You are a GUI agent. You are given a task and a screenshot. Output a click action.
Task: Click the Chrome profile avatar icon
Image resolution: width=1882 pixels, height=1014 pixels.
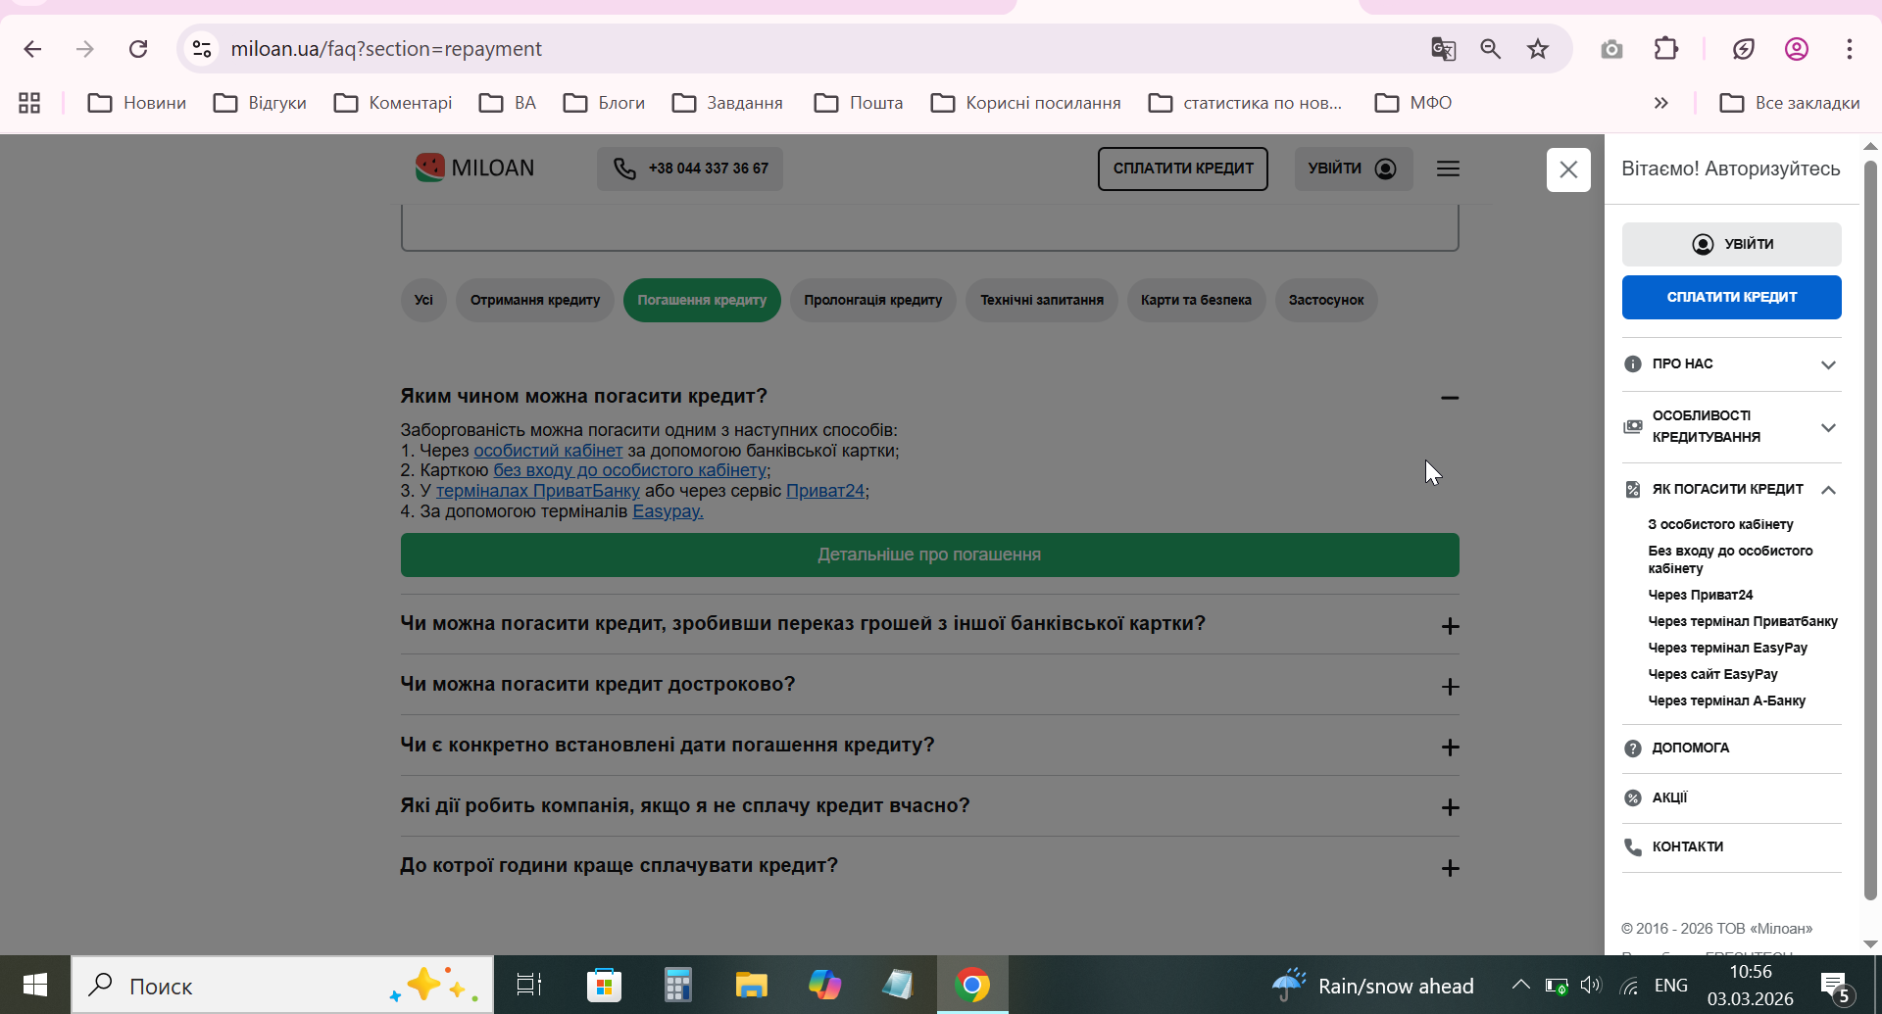(1797, 49)
